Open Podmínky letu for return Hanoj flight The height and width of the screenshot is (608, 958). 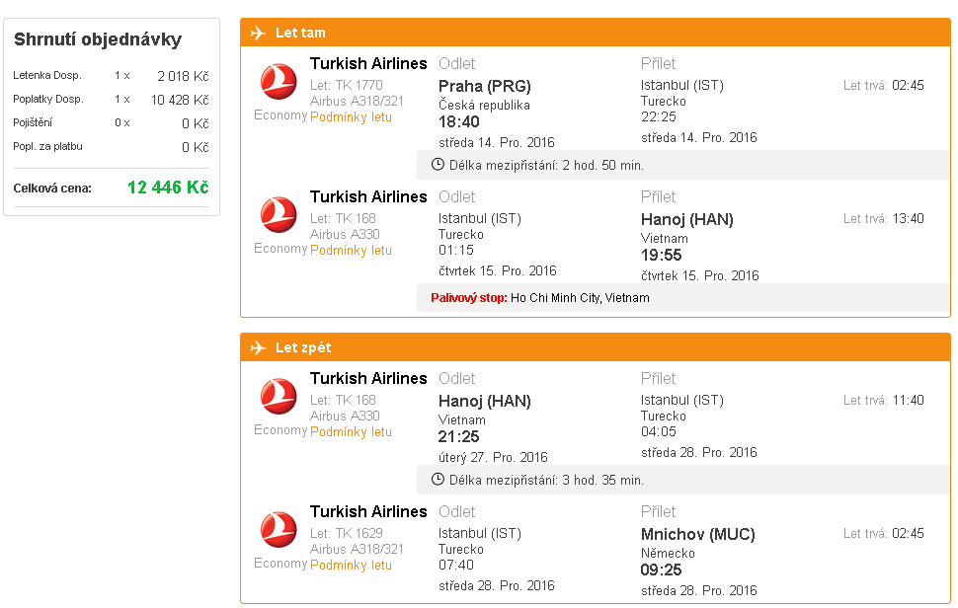pos(351,431)
